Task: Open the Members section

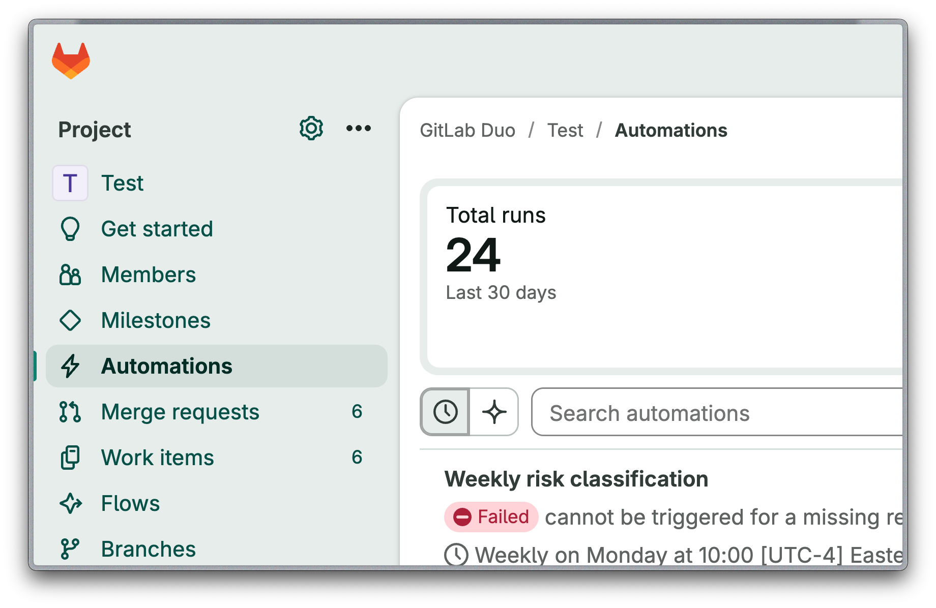Action: 217,275
